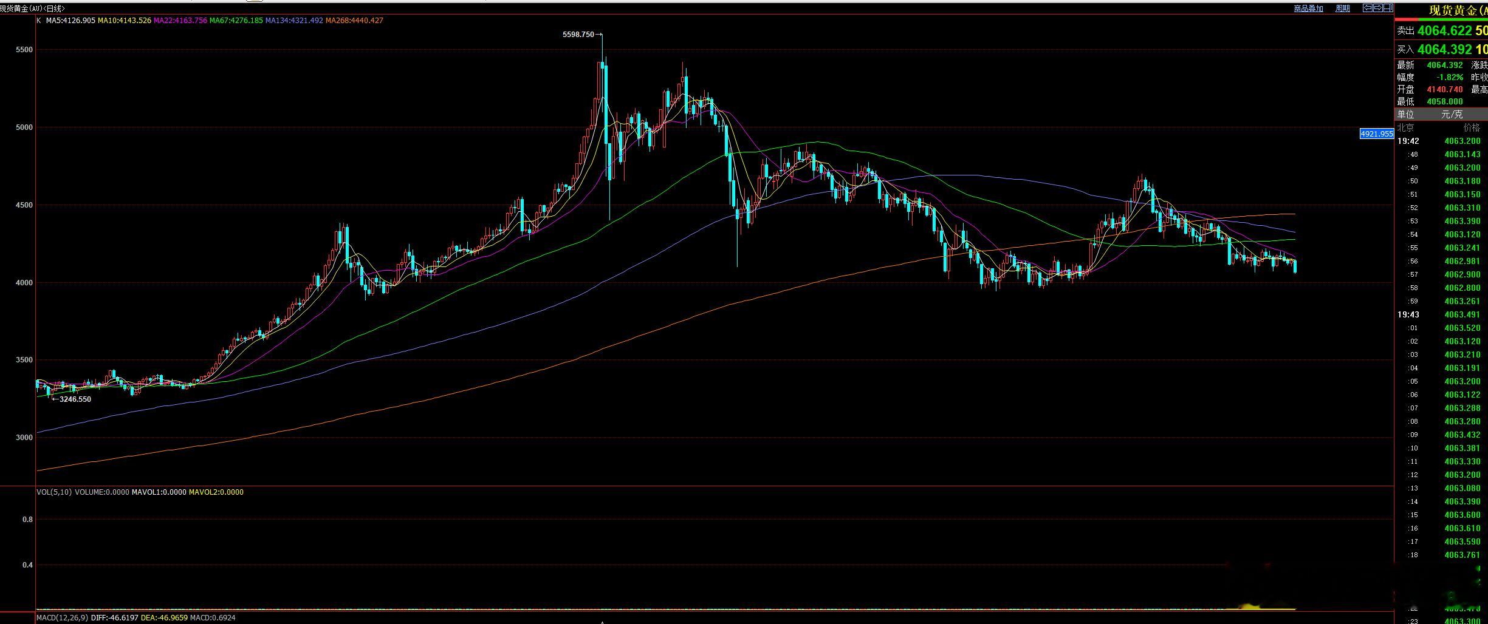Open the 周期 period link
The width and height of the screenshot is (1488, 624).
point(1343,8)
